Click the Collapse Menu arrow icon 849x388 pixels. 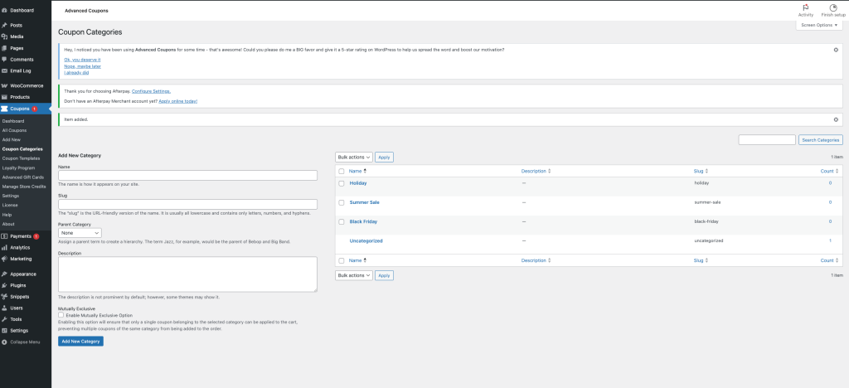(5, 342)
